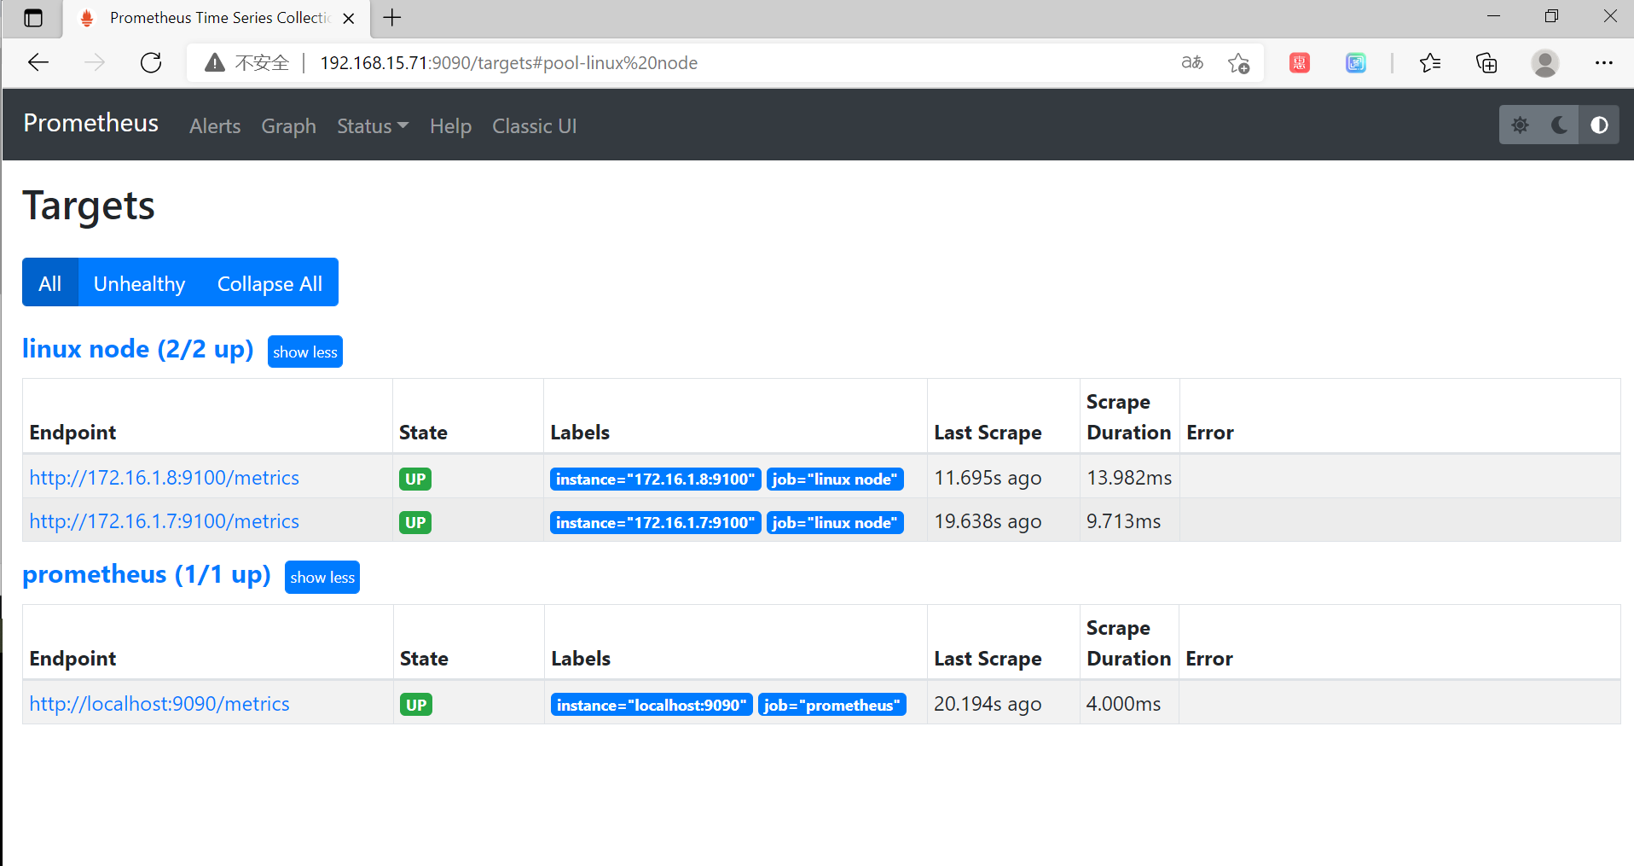Open the Alerts page
Screen dimensions: 1634x866
point(215,125)
